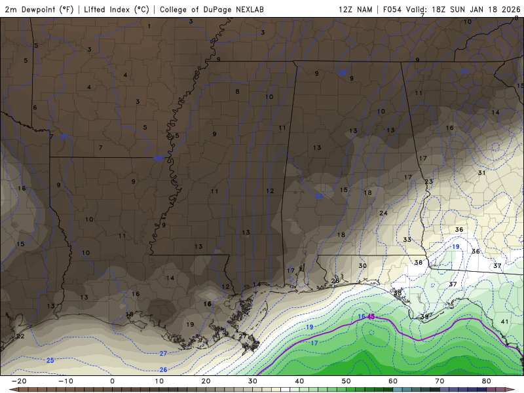Click the "50" label on the color scale

(x=346, y=381)
